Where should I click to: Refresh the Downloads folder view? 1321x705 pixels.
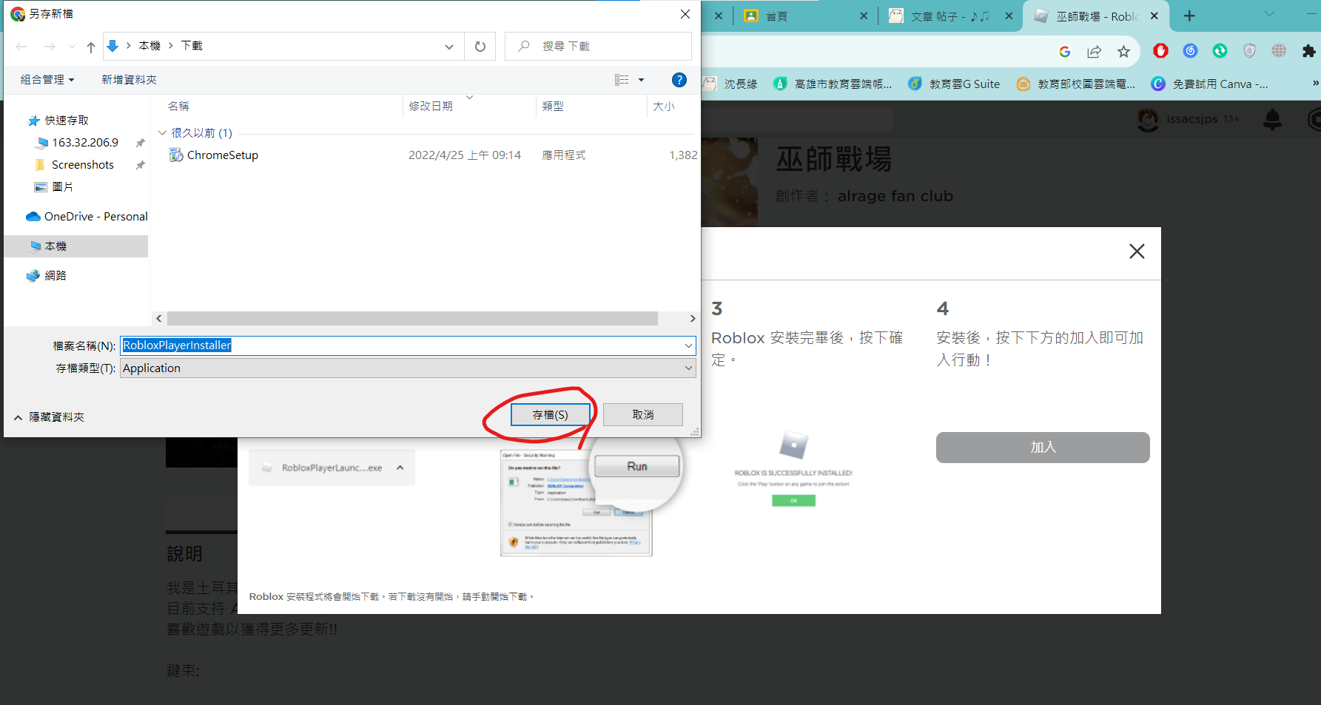pos(480,47)
